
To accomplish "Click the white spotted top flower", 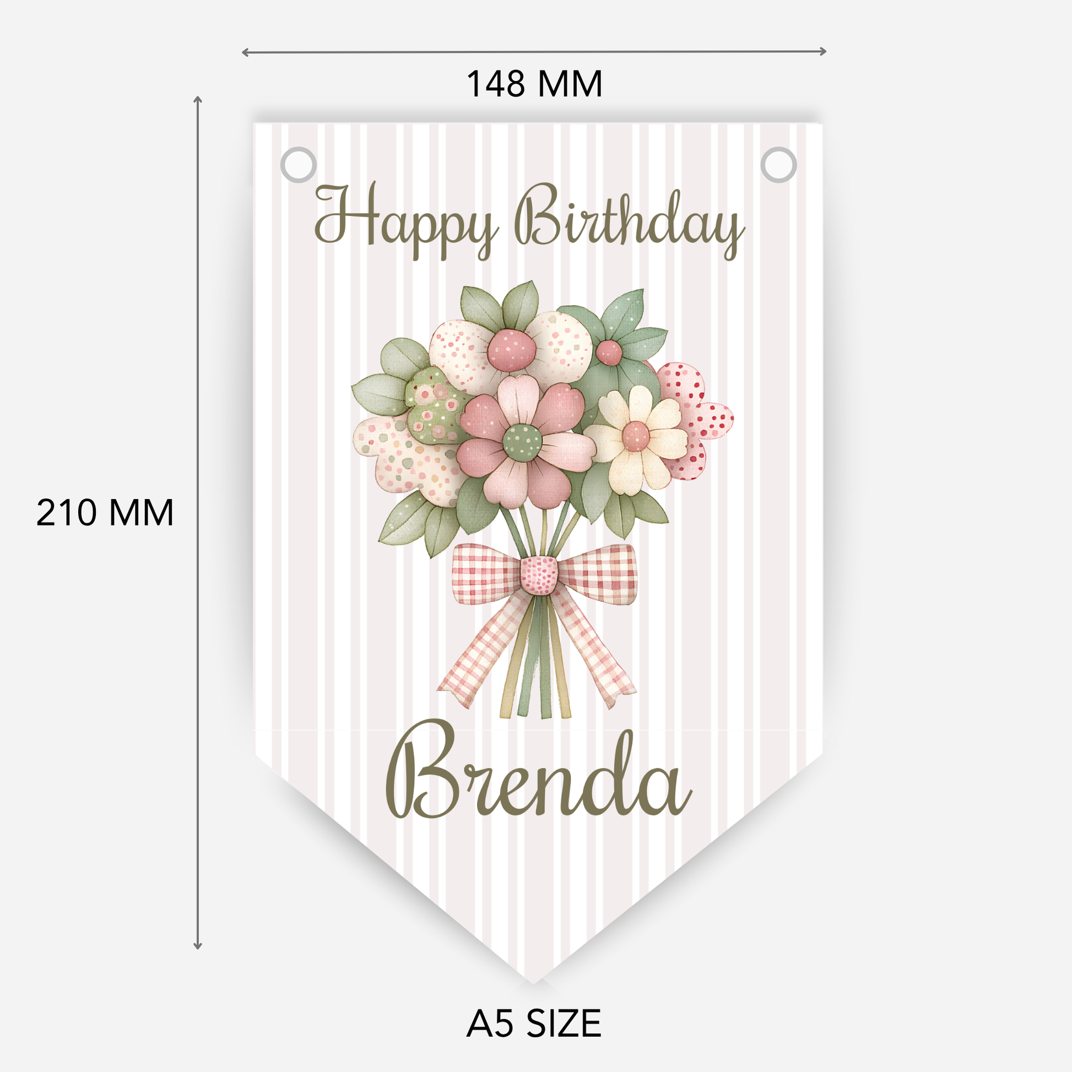I will tap(511, 351).
